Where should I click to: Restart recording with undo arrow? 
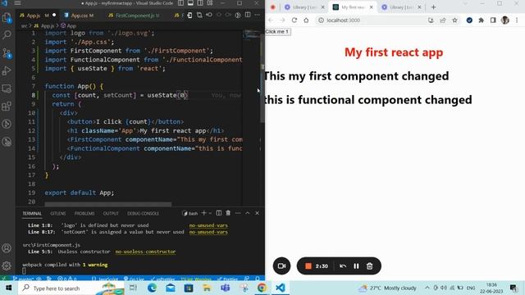[x=343, y=266]
